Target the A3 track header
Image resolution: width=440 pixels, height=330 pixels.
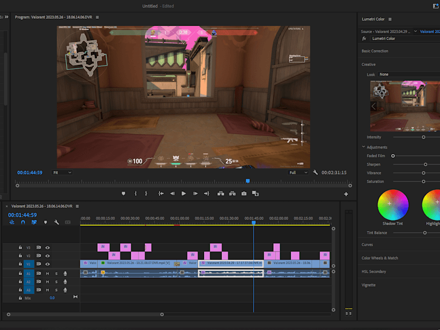click(x=29, y=290)
